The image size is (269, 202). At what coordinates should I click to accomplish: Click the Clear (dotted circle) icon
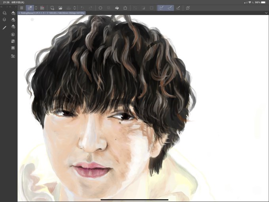click(x=100, y=8)
